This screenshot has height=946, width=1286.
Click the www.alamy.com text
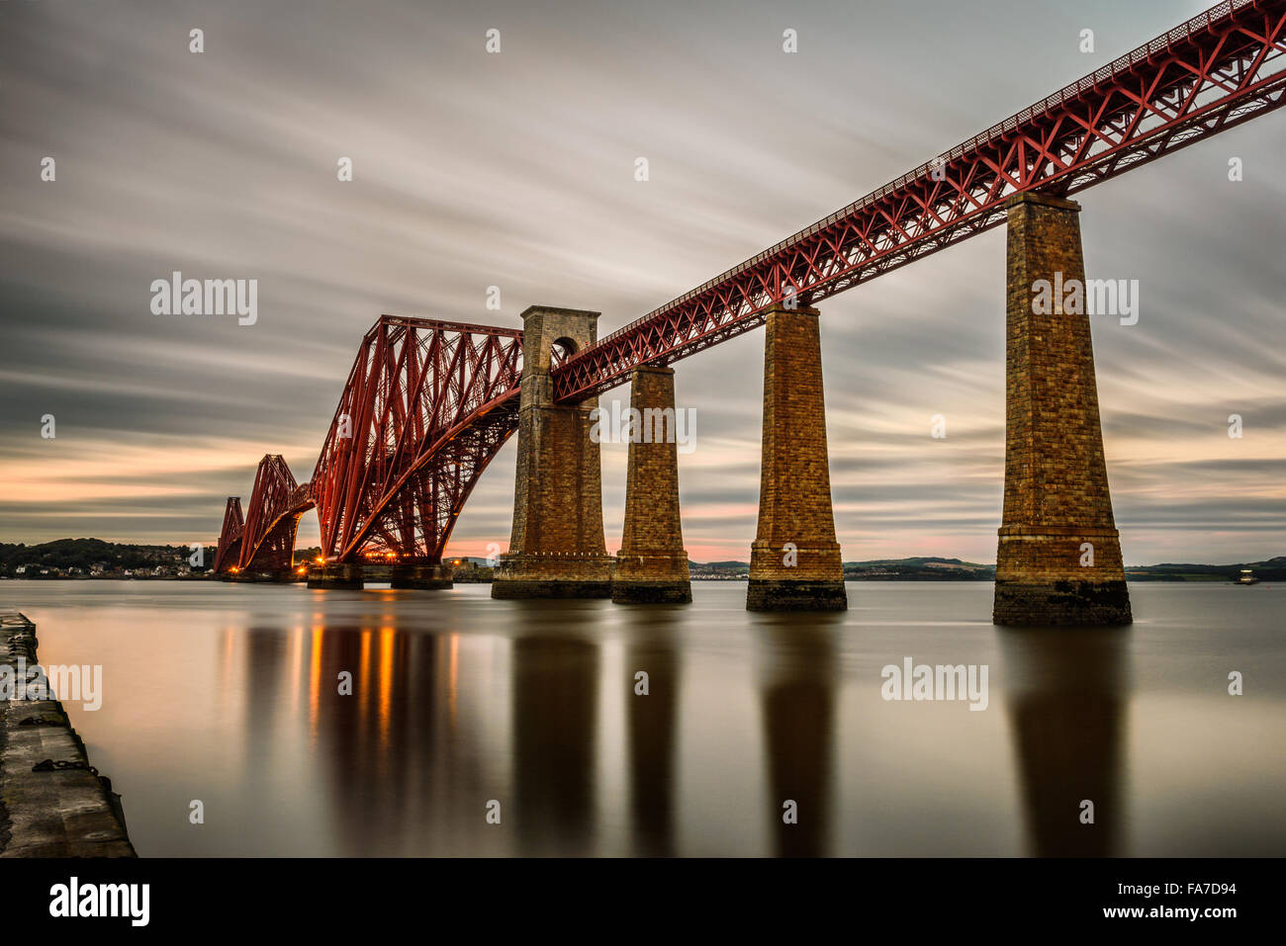pos(1170,913)
